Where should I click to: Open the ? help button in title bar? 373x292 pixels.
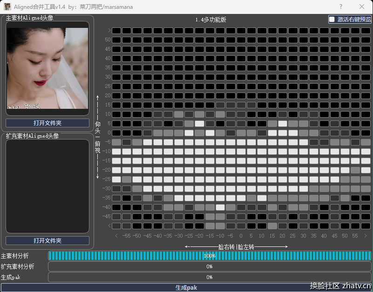pos(341,7)
